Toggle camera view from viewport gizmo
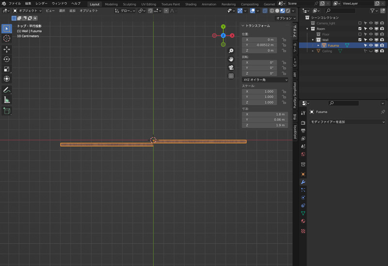 point(231,67)
